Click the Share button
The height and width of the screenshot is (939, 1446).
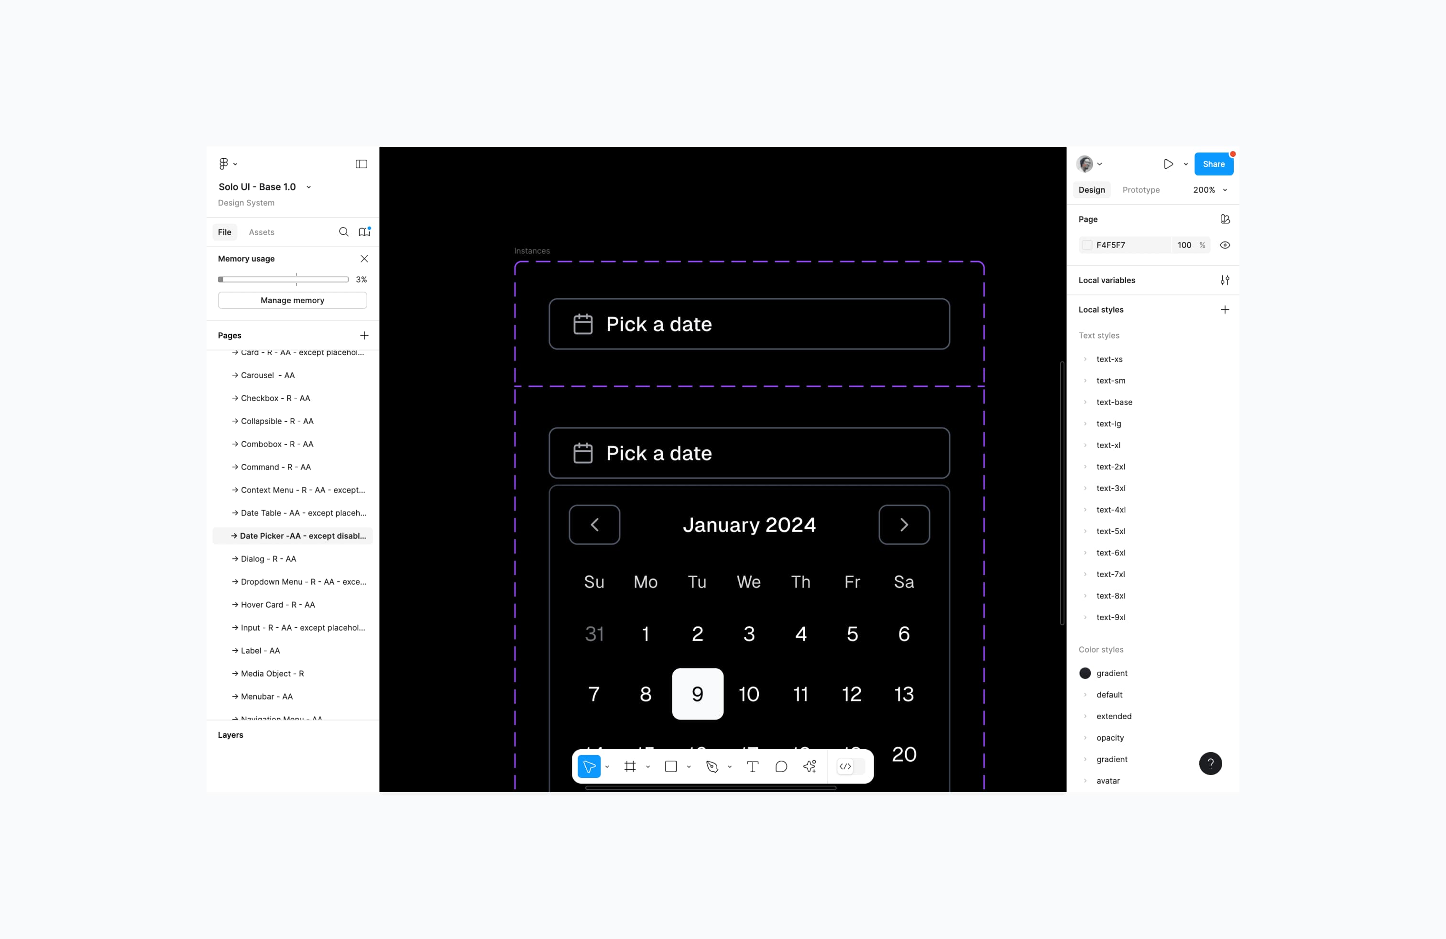[x=1214, y=164]
